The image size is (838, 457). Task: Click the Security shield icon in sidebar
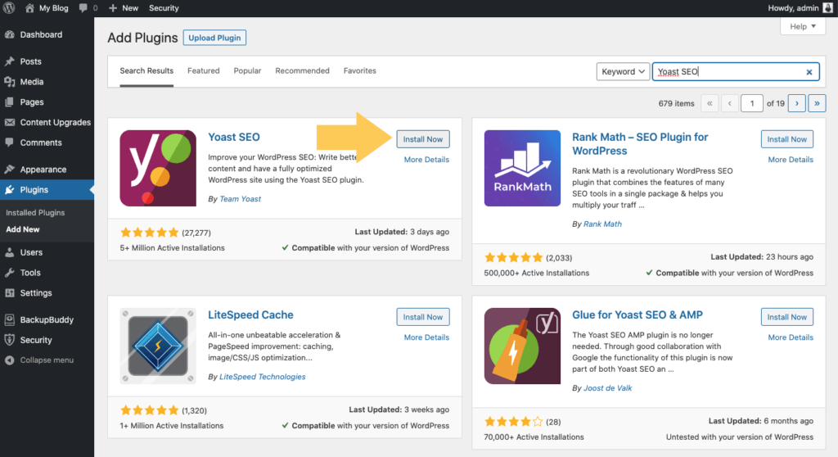[10, 341]
